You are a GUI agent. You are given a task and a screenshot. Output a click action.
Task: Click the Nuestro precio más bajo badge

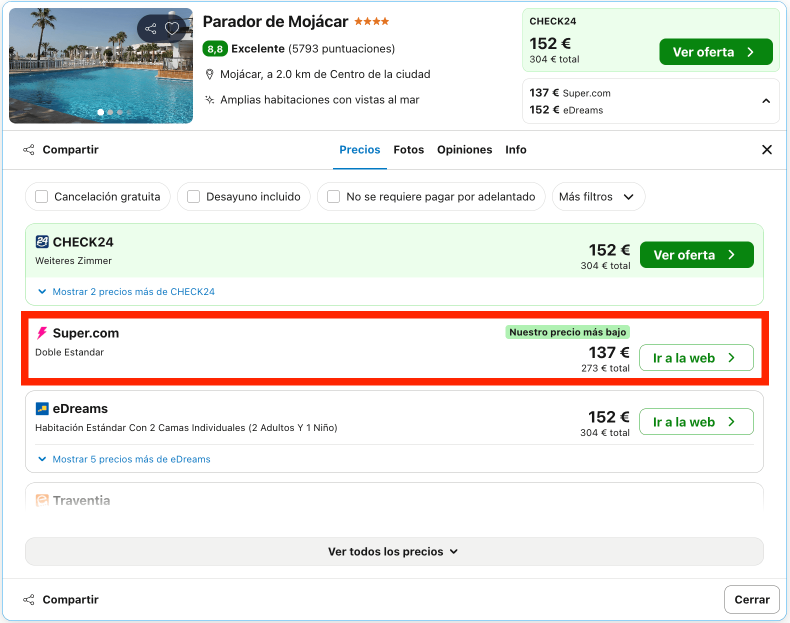[x=567, y=332]
